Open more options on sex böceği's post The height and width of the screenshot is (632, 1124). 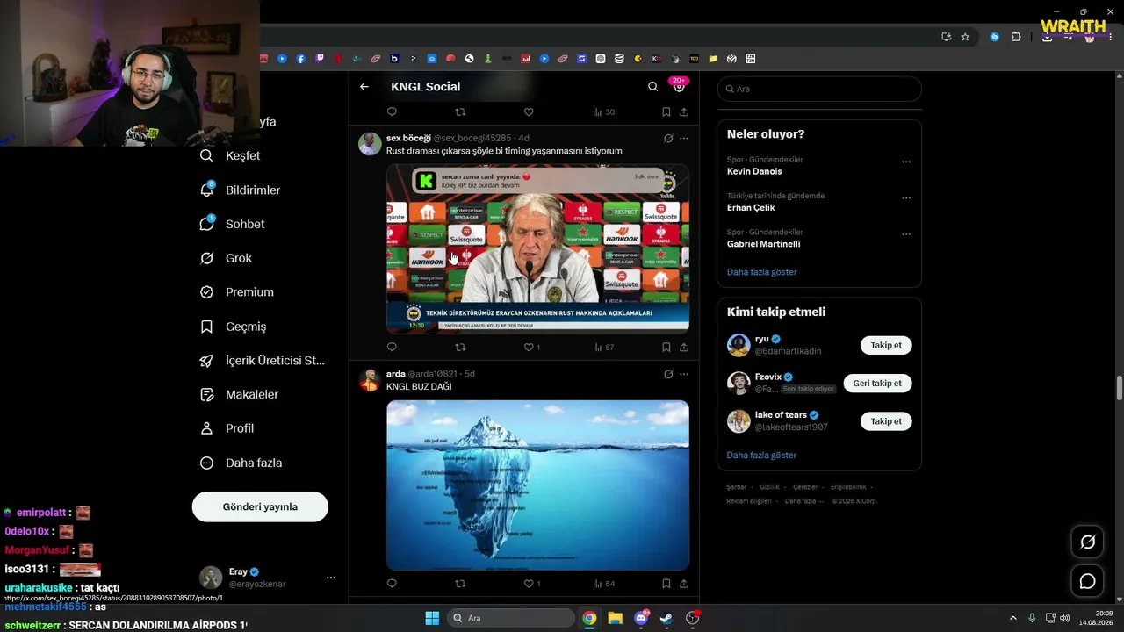(684, 139)
